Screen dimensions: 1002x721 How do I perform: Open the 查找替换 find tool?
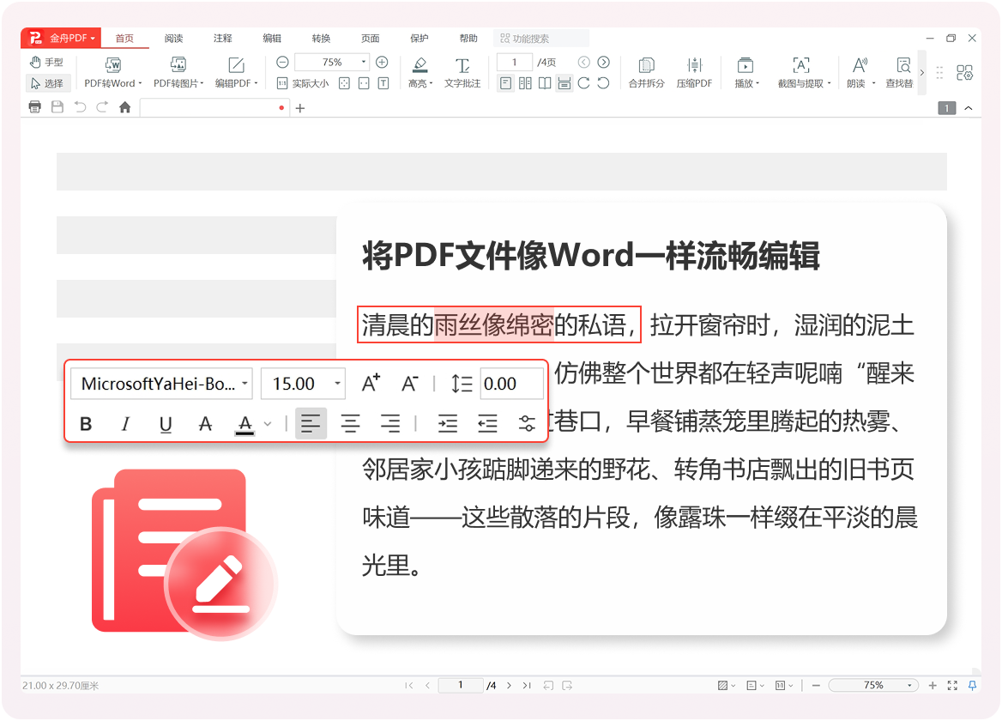point(901,72)
